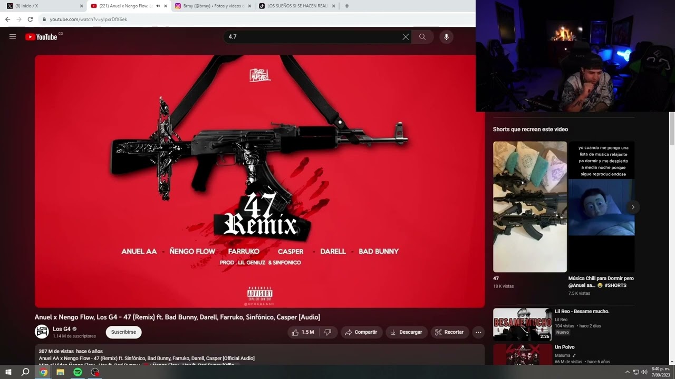Open the Compartir share button
The image size is (675, 379).
pos(361,332)
